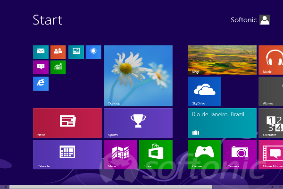
Task: Open the Mail tile
Action: (x=41, y=52)
